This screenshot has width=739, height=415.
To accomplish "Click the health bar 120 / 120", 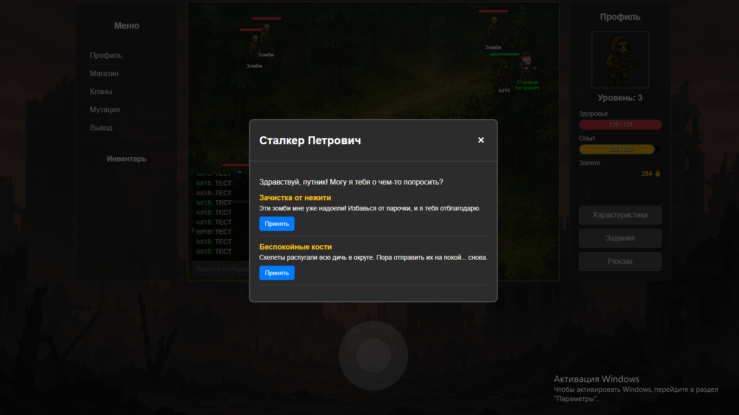I will point(620,125).
